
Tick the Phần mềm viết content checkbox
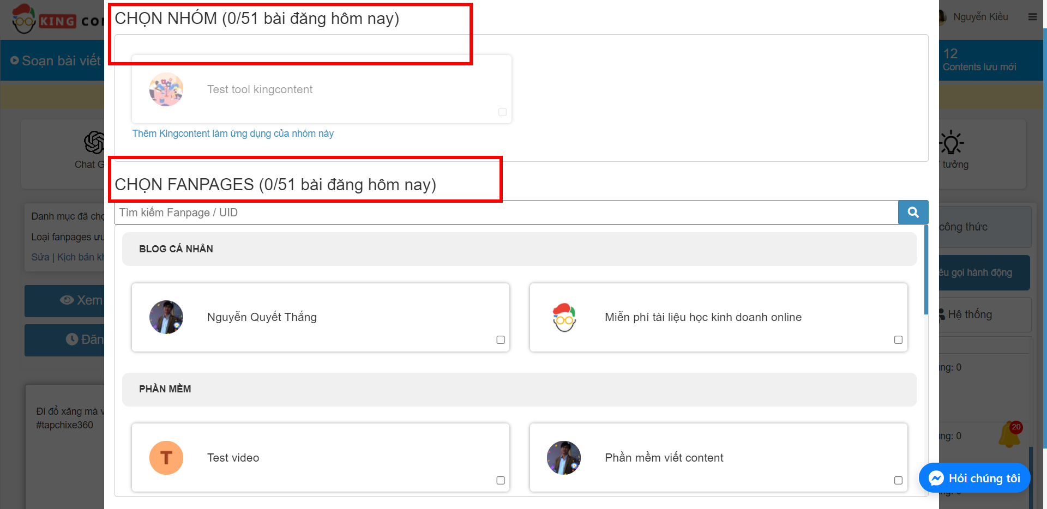pyautogui.click(x=898, y=481)
